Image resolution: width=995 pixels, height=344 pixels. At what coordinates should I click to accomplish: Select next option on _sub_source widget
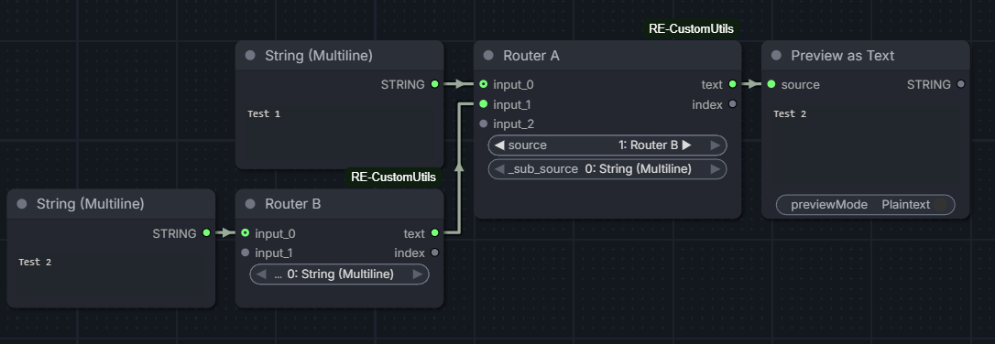(716, 169)
